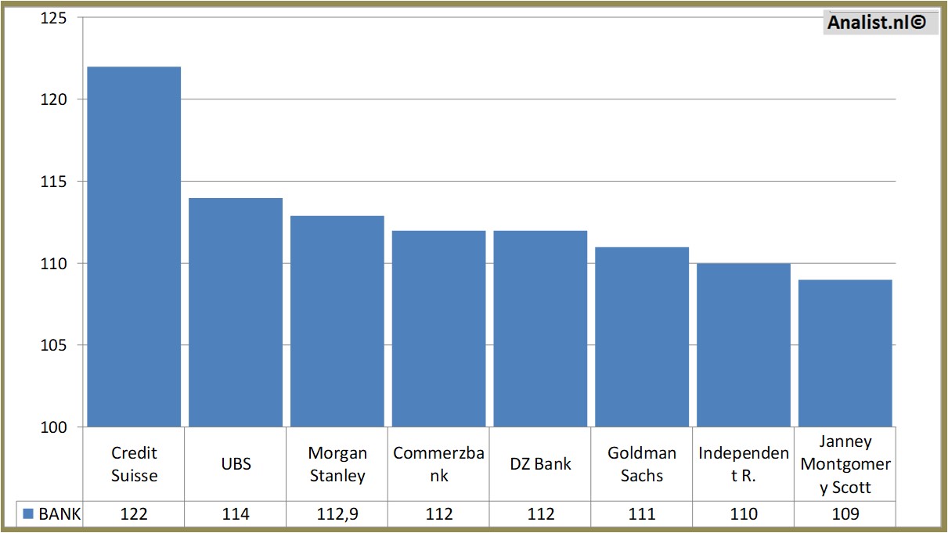
Task: Click data table value 109
Action: (845, 514)
